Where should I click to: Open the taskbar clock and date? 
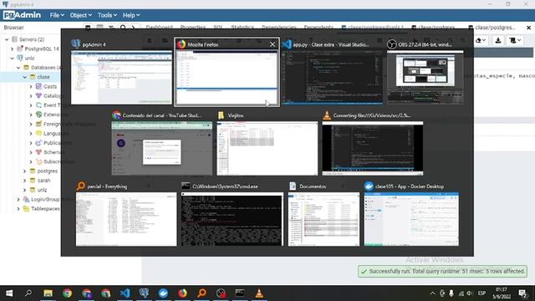[502, 293]
